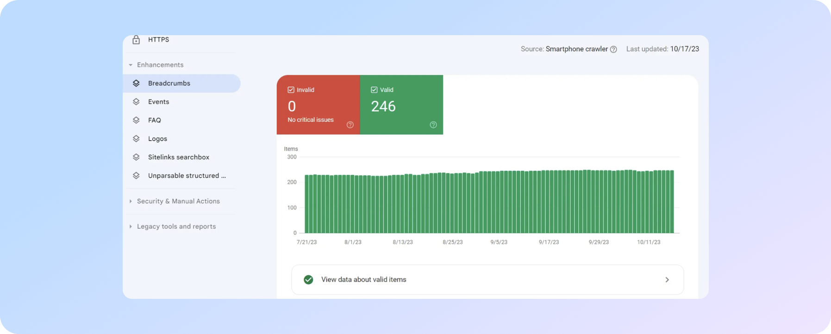Click the Last updated 10/17/23 text
This screenshot has width=831, height=334.
pyautogui.click(x=662, y=49)
